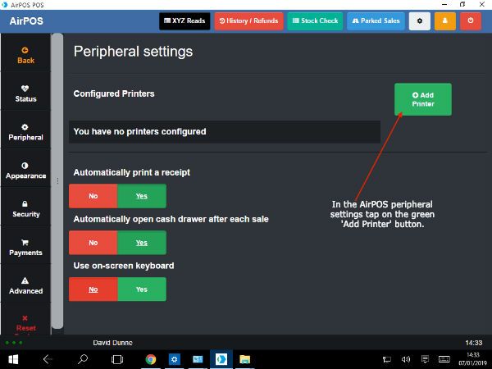Open Stock Check
The height and width of the screenshot is (369, 492).
[315, 21]
